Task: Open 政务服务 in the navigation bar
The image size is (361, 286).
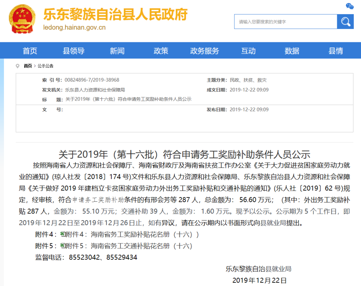Action: pyautogui.click(x=205, y=51)
